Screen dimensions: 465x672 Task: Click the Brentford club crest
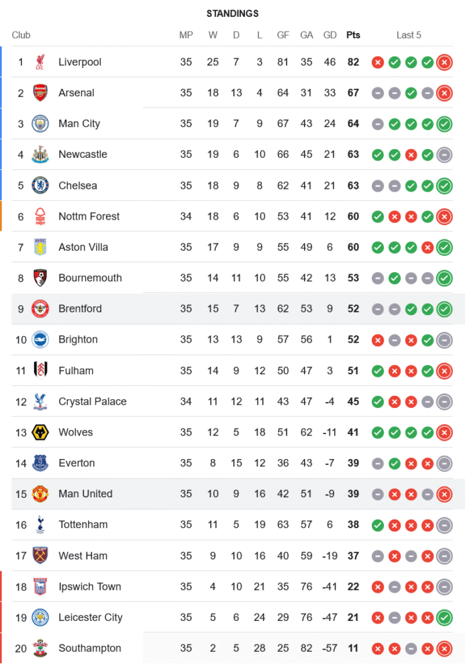[x=40, y=309]
